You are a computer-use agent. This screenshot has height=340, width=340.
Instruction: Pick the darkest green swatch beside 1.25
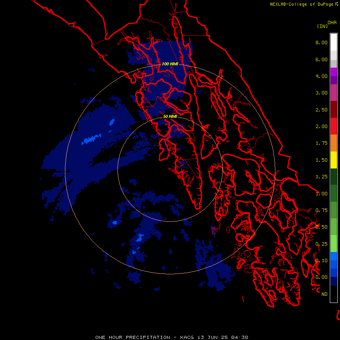coord(334,176)
